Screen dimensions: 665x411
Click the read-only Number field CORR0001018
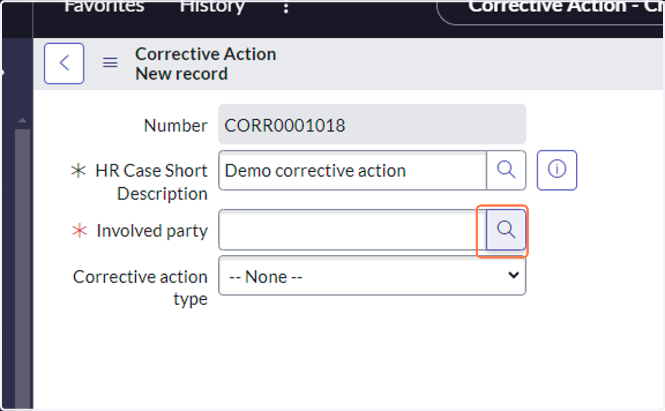pos(372,125)
